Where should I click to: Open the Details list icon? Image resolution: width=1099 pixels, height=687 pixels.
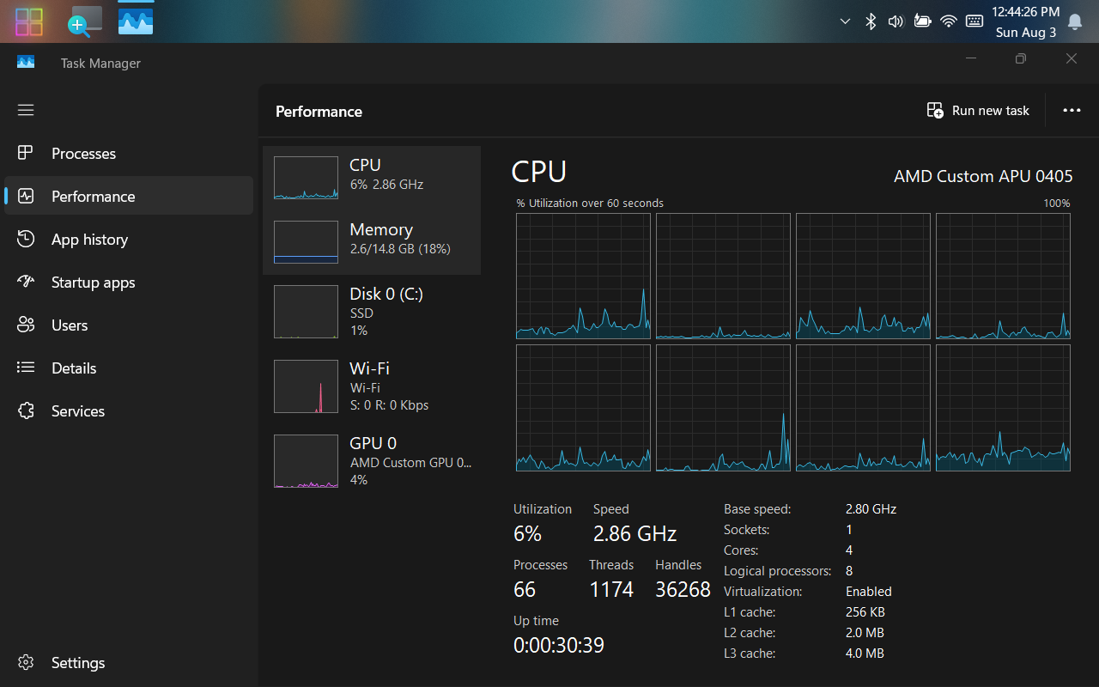point(26,368)
